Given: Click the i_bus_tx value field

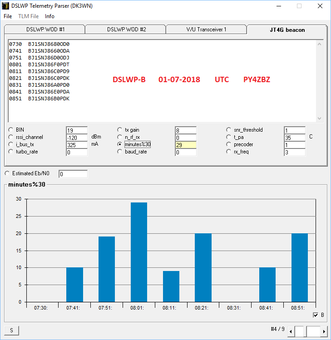Looking at the screenshot, I should (76, 145).
